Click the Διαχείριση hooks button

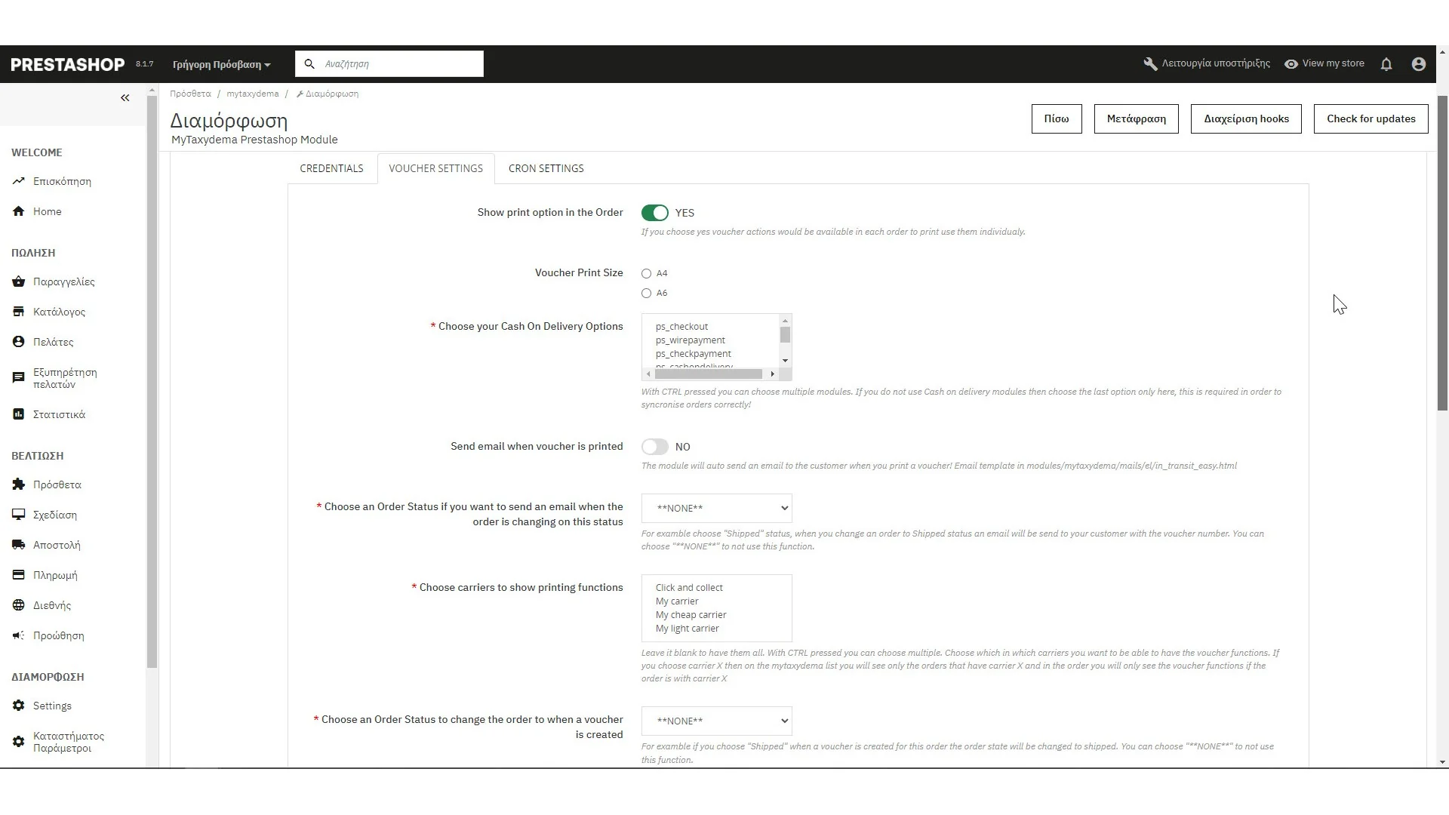click(1246, 119)
